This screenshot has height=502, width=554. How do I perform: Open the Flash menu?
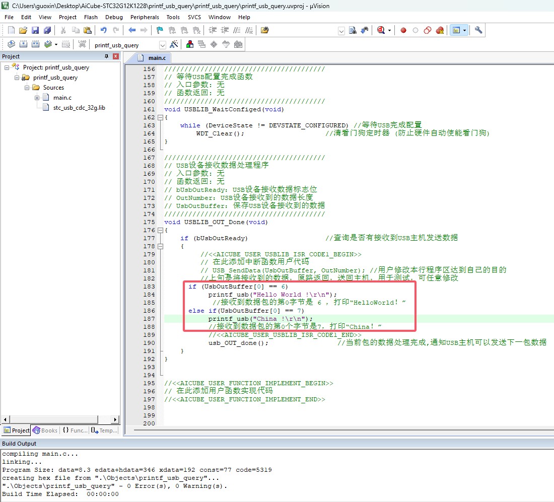pos(91,17)
